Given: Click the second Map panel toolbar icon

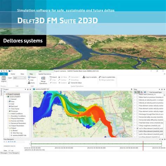Looking at the screenshot, I should (x=138, y=92).
